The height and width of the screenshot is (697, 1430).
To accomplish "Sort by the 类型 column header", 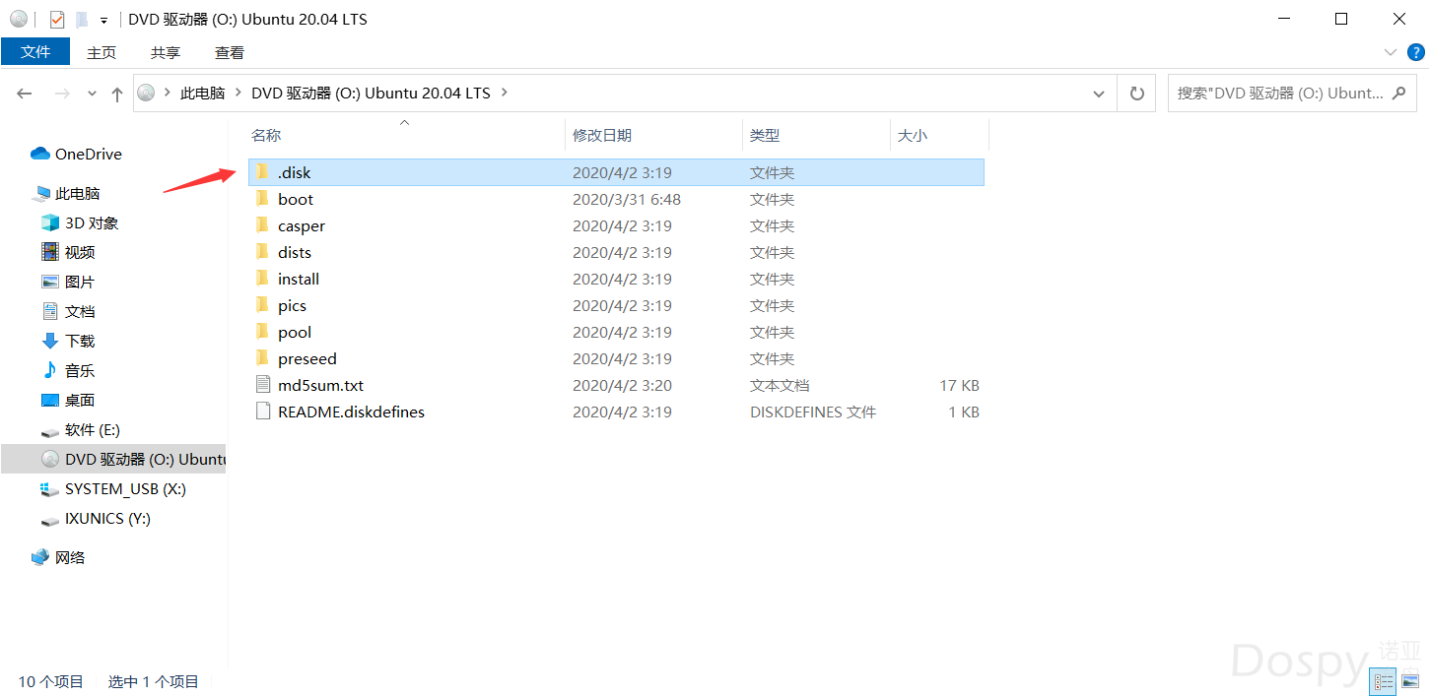I will coord(765,136).
